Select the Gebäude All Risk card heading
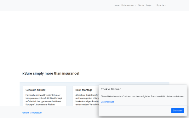This screenshot has width=189, height=118. (x=35, y=90)
